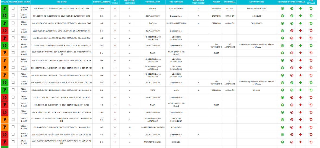This screenshot has width=320, height=148.
Task: Click the 'NO REGISTRADA/AUTORIZADA' type cell
Action: coord(153,127)
